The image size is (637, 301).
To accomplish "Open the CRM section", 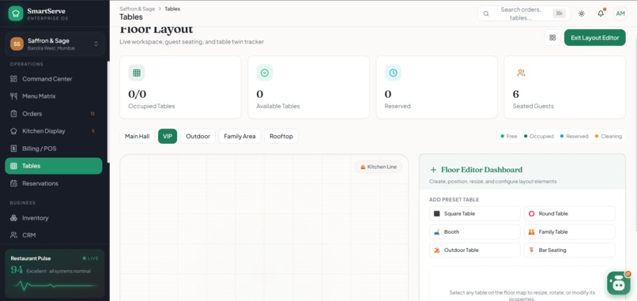I will click(54, 235).
